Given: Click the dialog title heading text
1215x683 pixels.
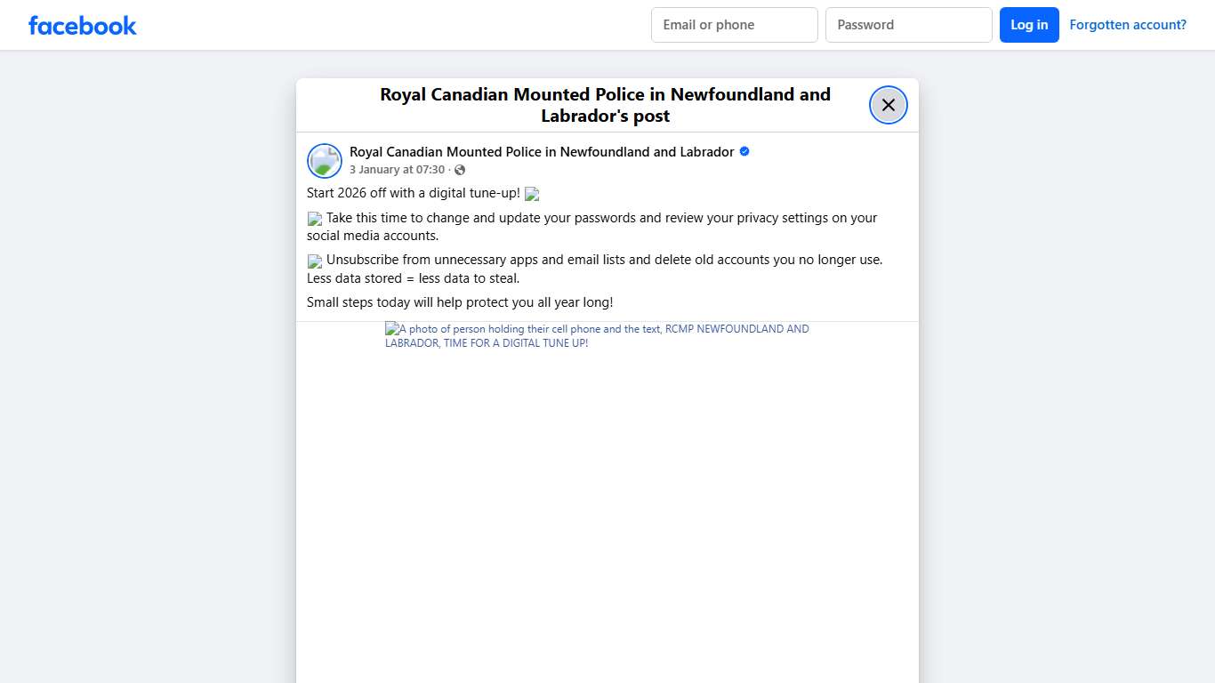Looking at the screenshot, I should tap(606, 105).
